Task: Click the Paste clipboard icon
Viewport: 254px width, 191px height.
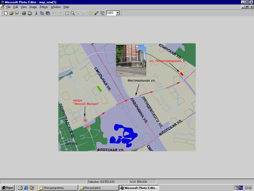Action: coord(48,13)
